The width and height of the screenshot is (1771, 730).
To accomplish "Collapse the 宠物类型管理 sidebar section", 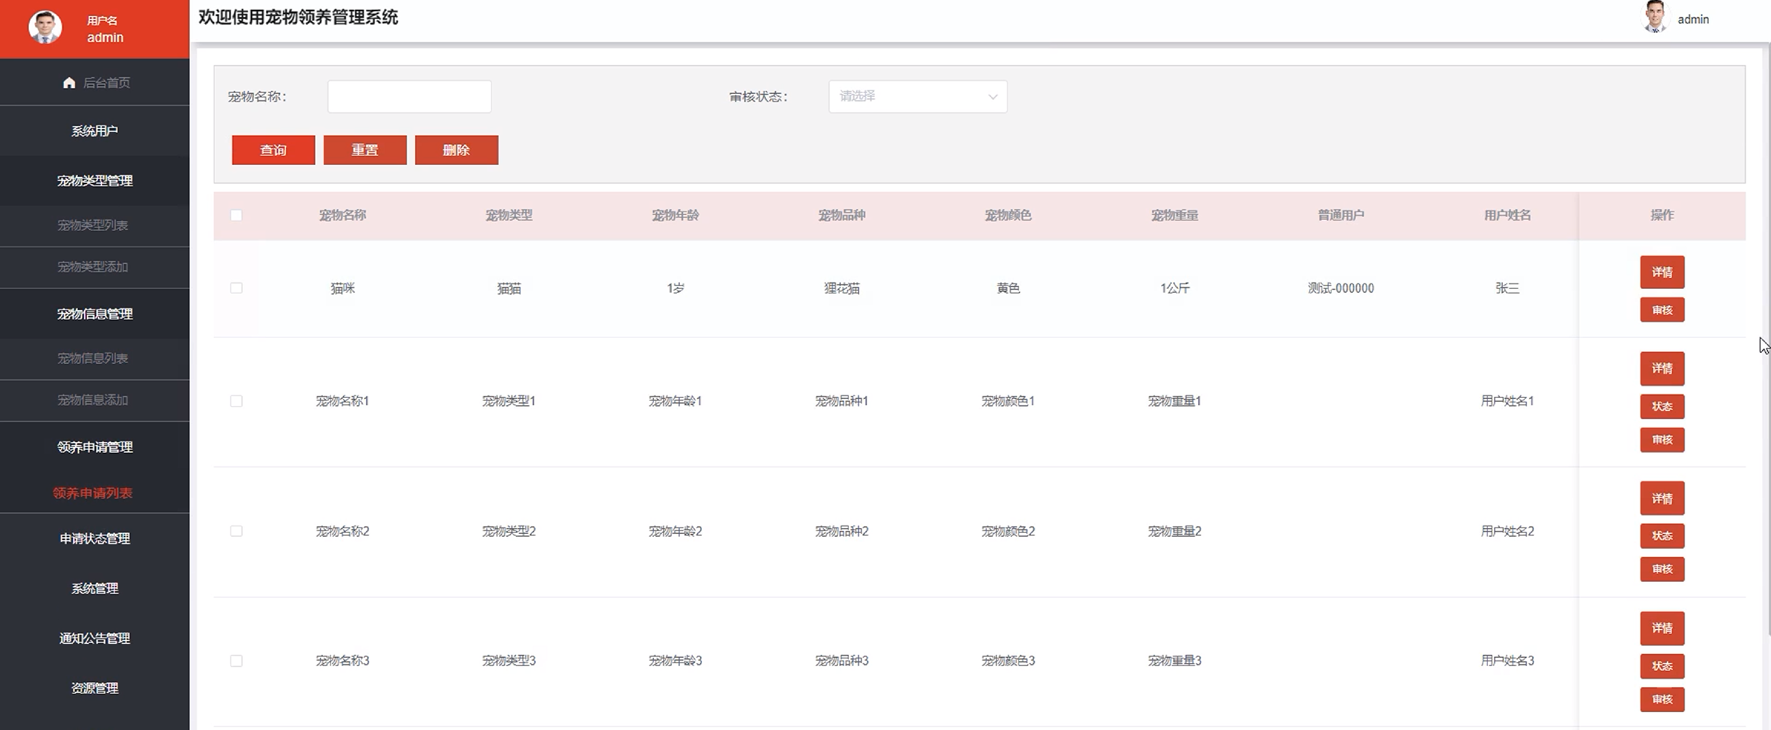I will (x=95, y=181).
